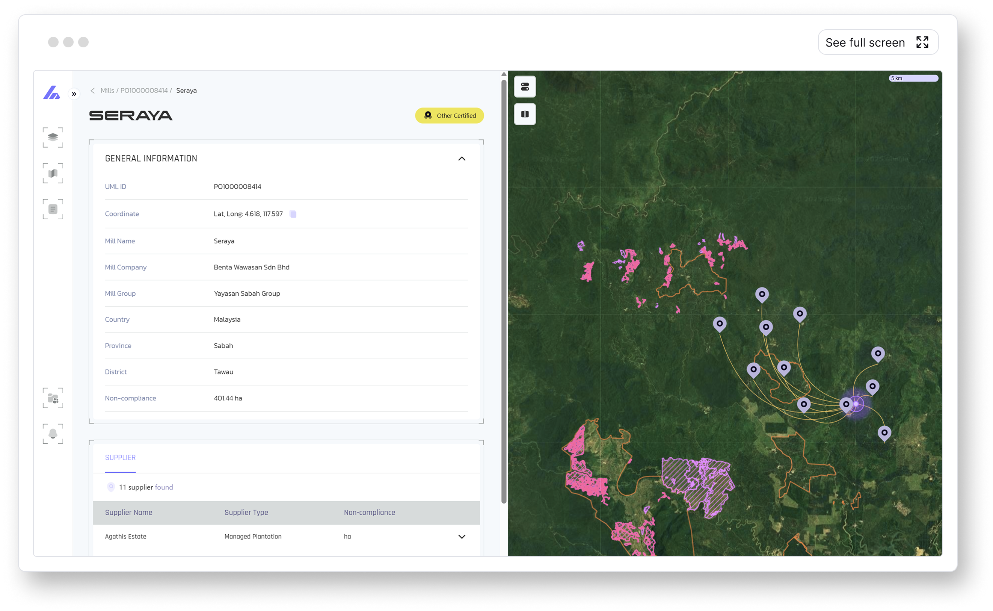Click the SERAYA page title

[x=131, y=116]
